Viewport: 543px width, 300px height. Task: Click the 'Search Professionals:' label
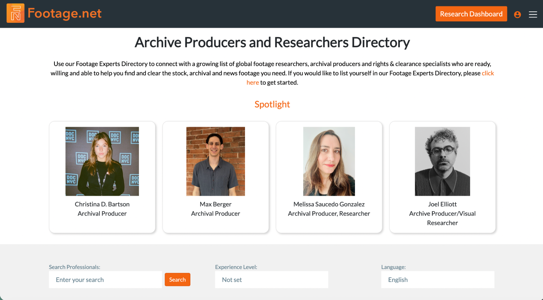coord(74,267)
